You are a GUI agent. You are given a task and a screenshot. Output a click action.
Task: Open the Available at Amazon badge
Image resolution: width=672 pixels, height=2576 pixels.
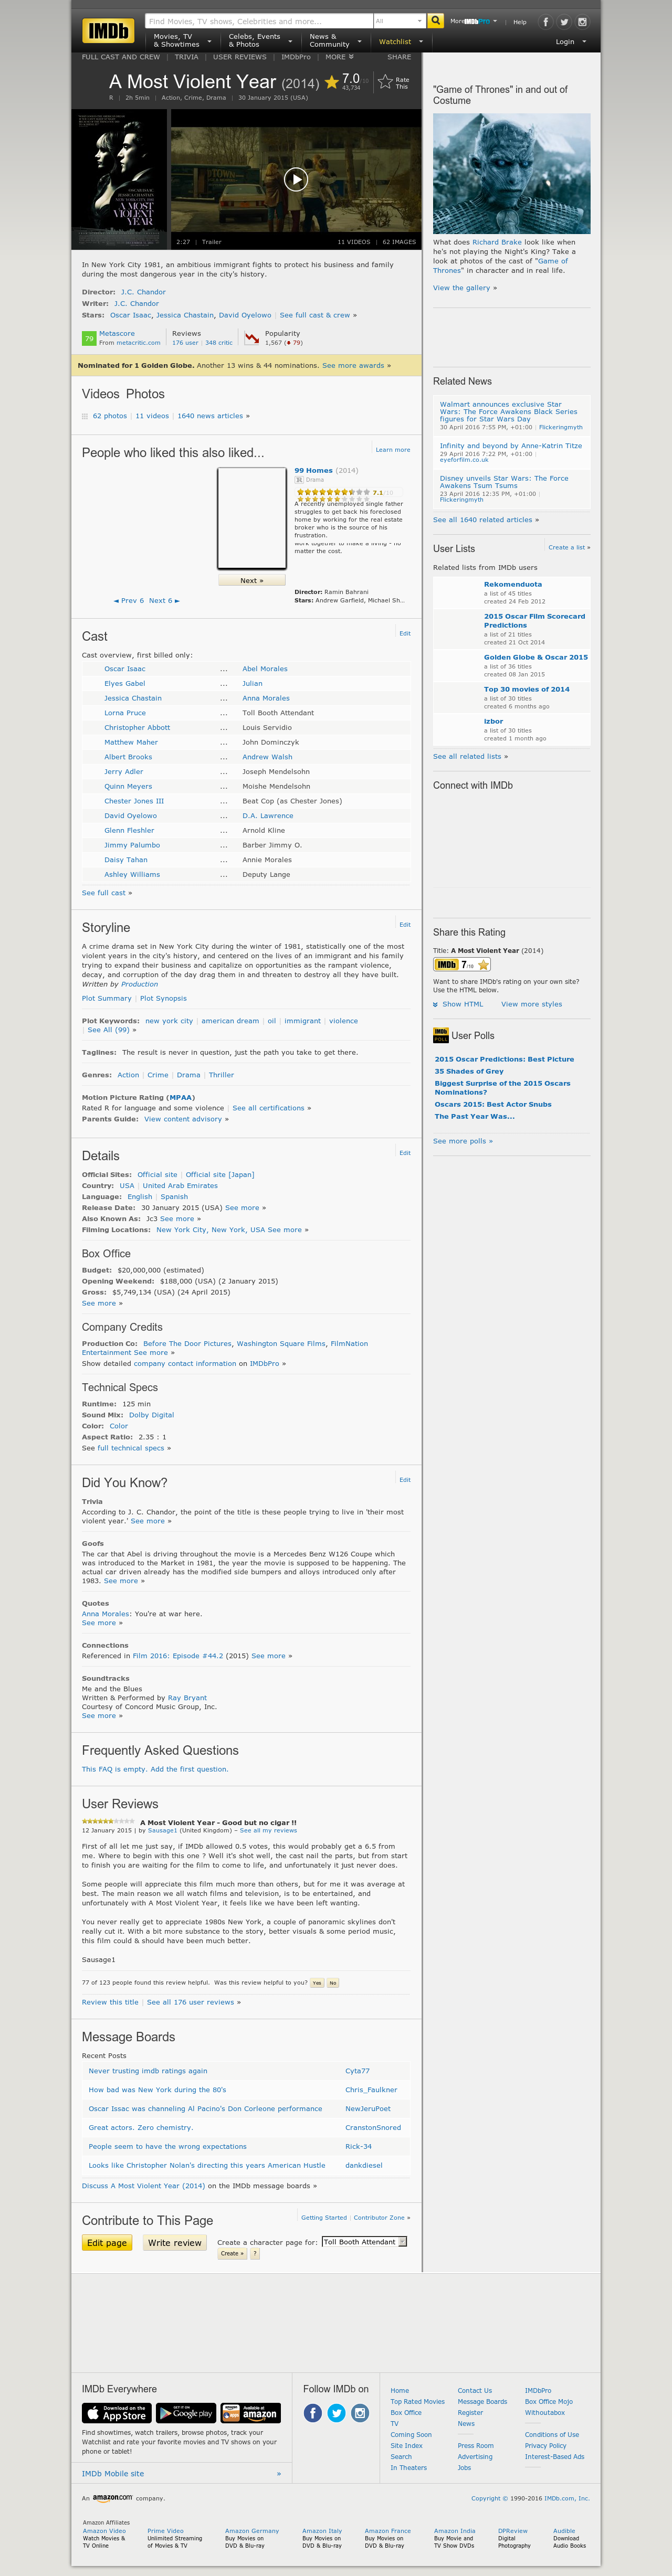point(250,2412)
